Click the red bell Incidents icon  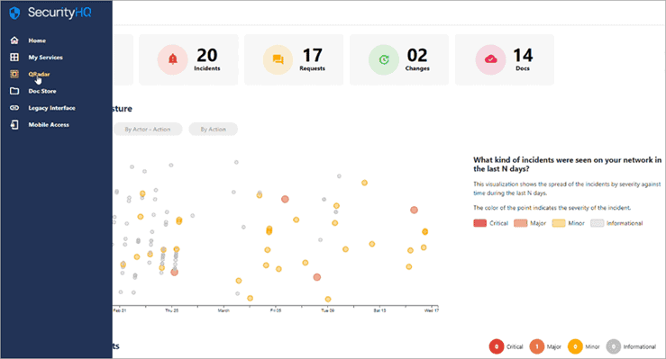(172, 59)
